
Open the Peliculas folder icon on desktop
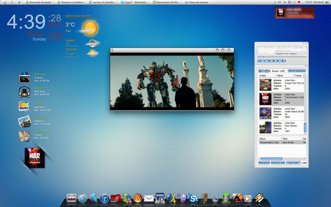(x=25, y=77)
